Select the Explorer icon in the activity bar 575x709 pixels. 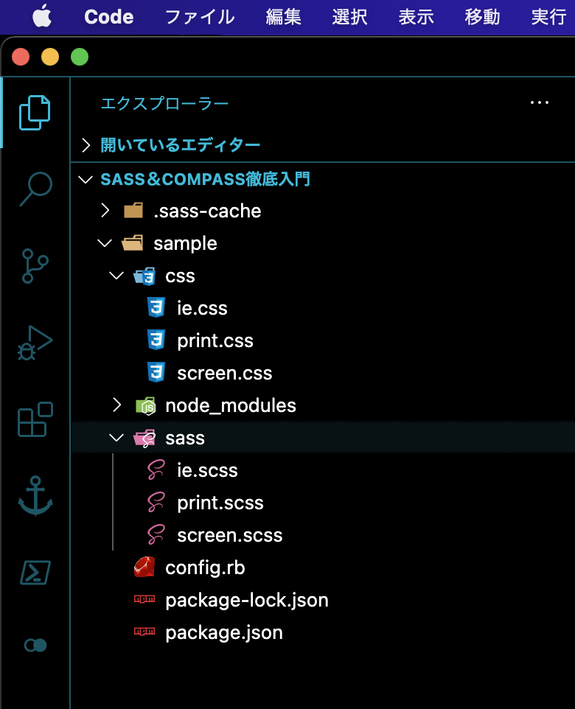(34, 112)
